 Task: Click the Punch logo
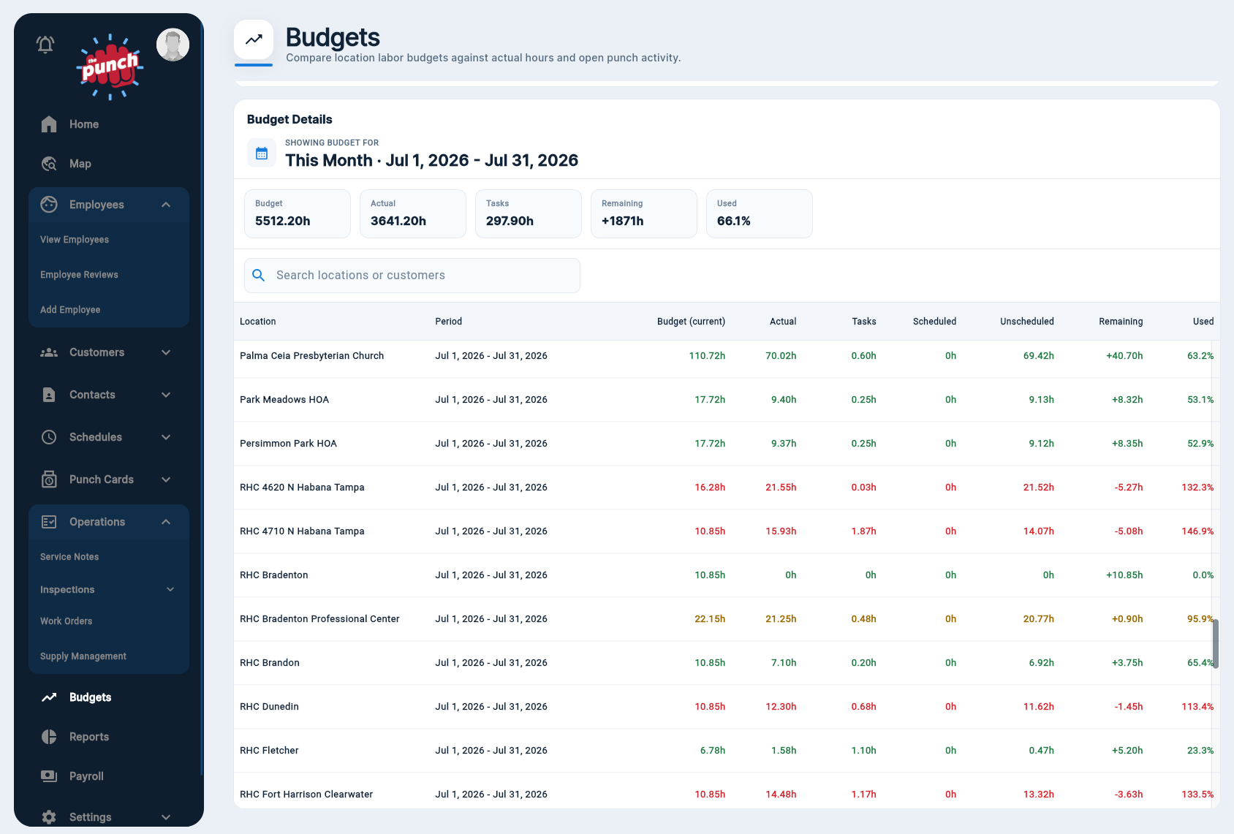[x=110, y=67]
